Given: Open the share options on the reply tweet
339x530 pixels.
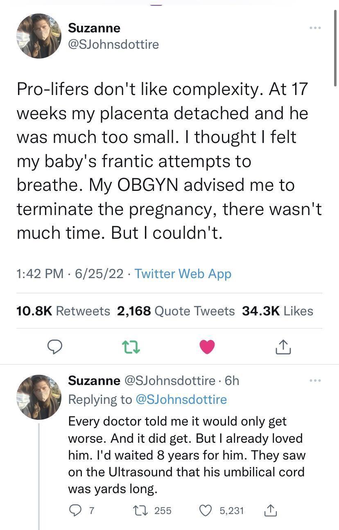Looking at the screenshot, I should 270,510.
